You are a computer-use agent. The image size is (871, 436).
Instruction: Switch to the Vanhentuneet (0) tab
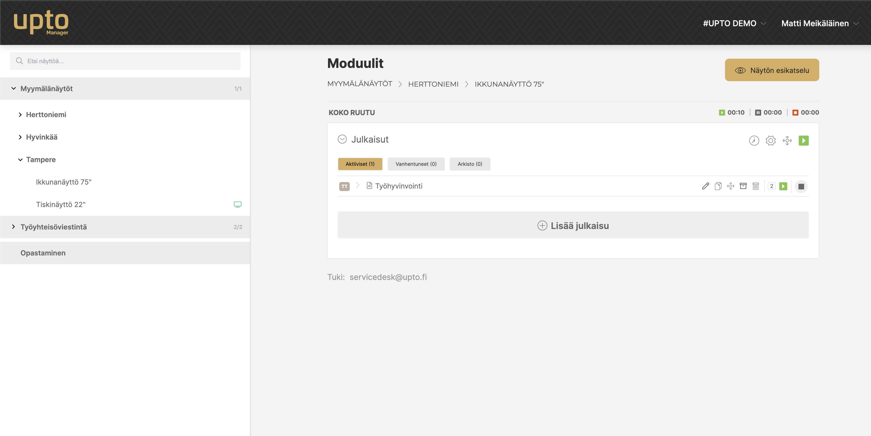(416, 164)
